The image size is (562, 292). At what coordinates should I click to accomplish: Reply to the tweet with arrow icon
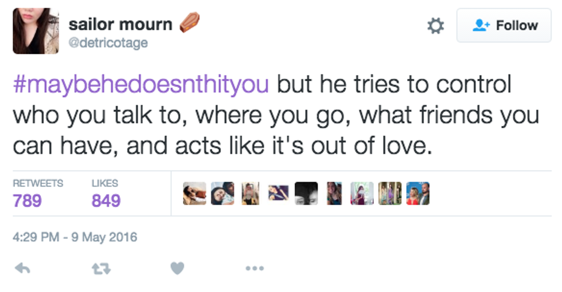(x=22, y=267)
